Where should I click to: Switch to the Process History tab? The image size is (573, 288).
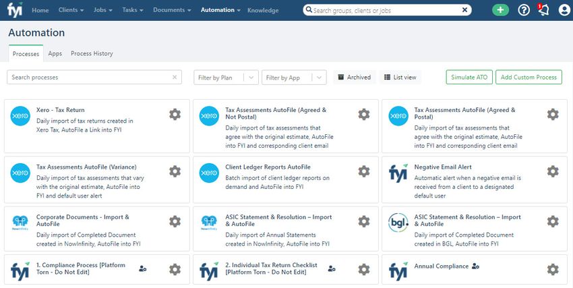(x=92, y=53)
